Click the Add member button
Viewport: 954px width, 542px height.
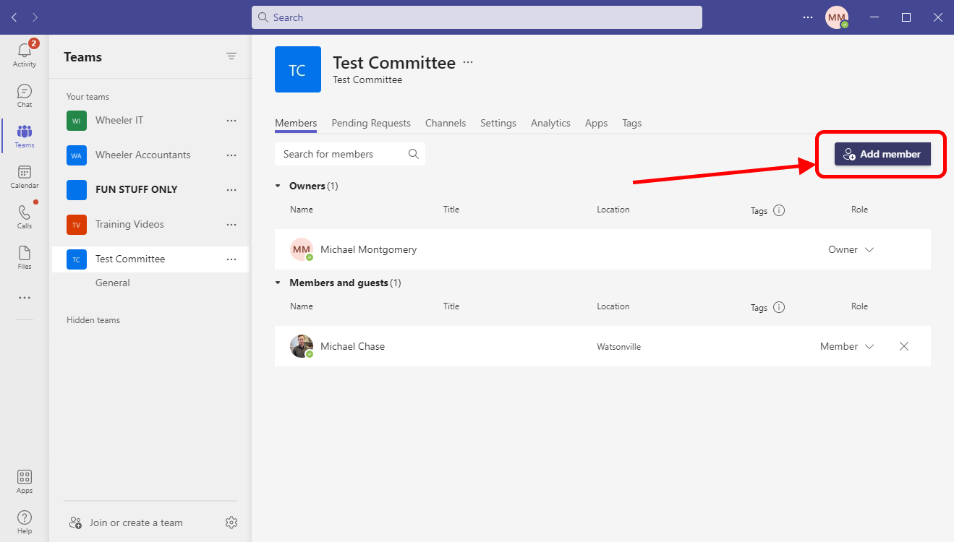point(882,154)
